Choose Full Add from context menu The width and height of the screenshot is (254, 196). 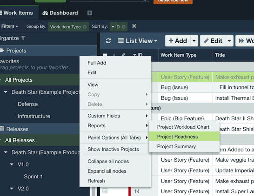[x=115, y=63]
